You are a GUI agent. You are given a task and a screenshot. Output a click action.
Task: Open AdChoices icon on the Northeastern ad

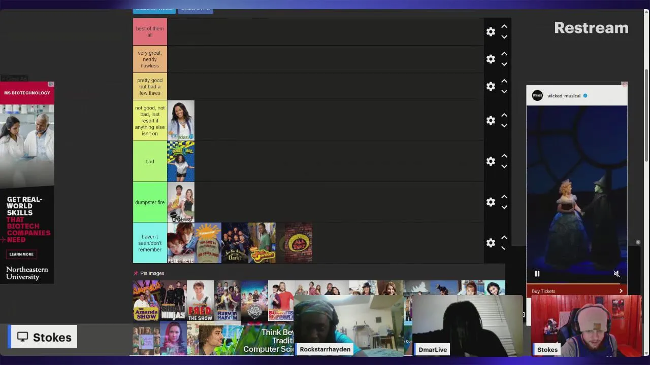[x=51, y=84]
